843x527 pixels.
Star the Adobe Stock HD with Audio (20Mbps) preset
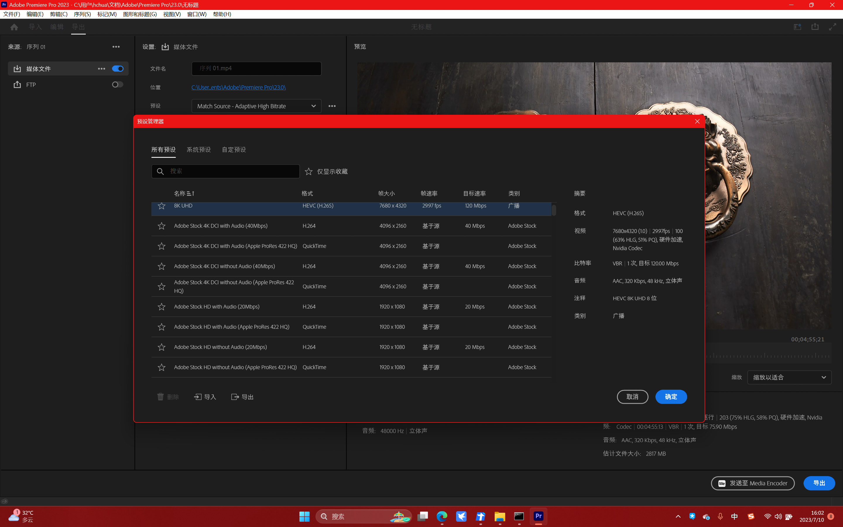(x=161, y=307)
